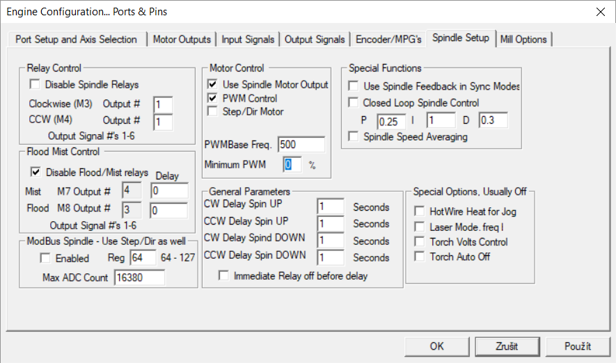This screenshot has width=616, height=363.
Task: Tick Immediate Relay off before delay
Action: pos(223,276)
